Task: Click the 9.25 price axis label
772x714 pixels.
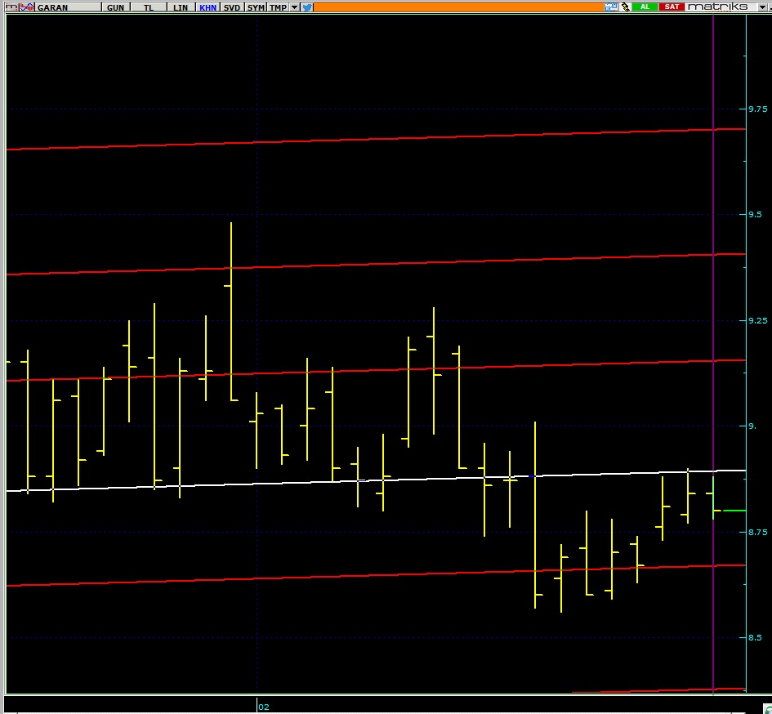Action: tap(758, 320)
